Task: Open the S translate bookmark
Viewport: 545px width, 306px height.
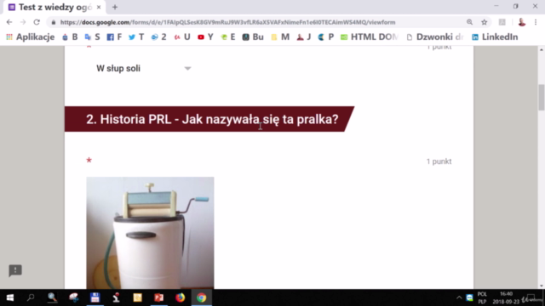Action: pyautogui.click(x=92, y=37)
